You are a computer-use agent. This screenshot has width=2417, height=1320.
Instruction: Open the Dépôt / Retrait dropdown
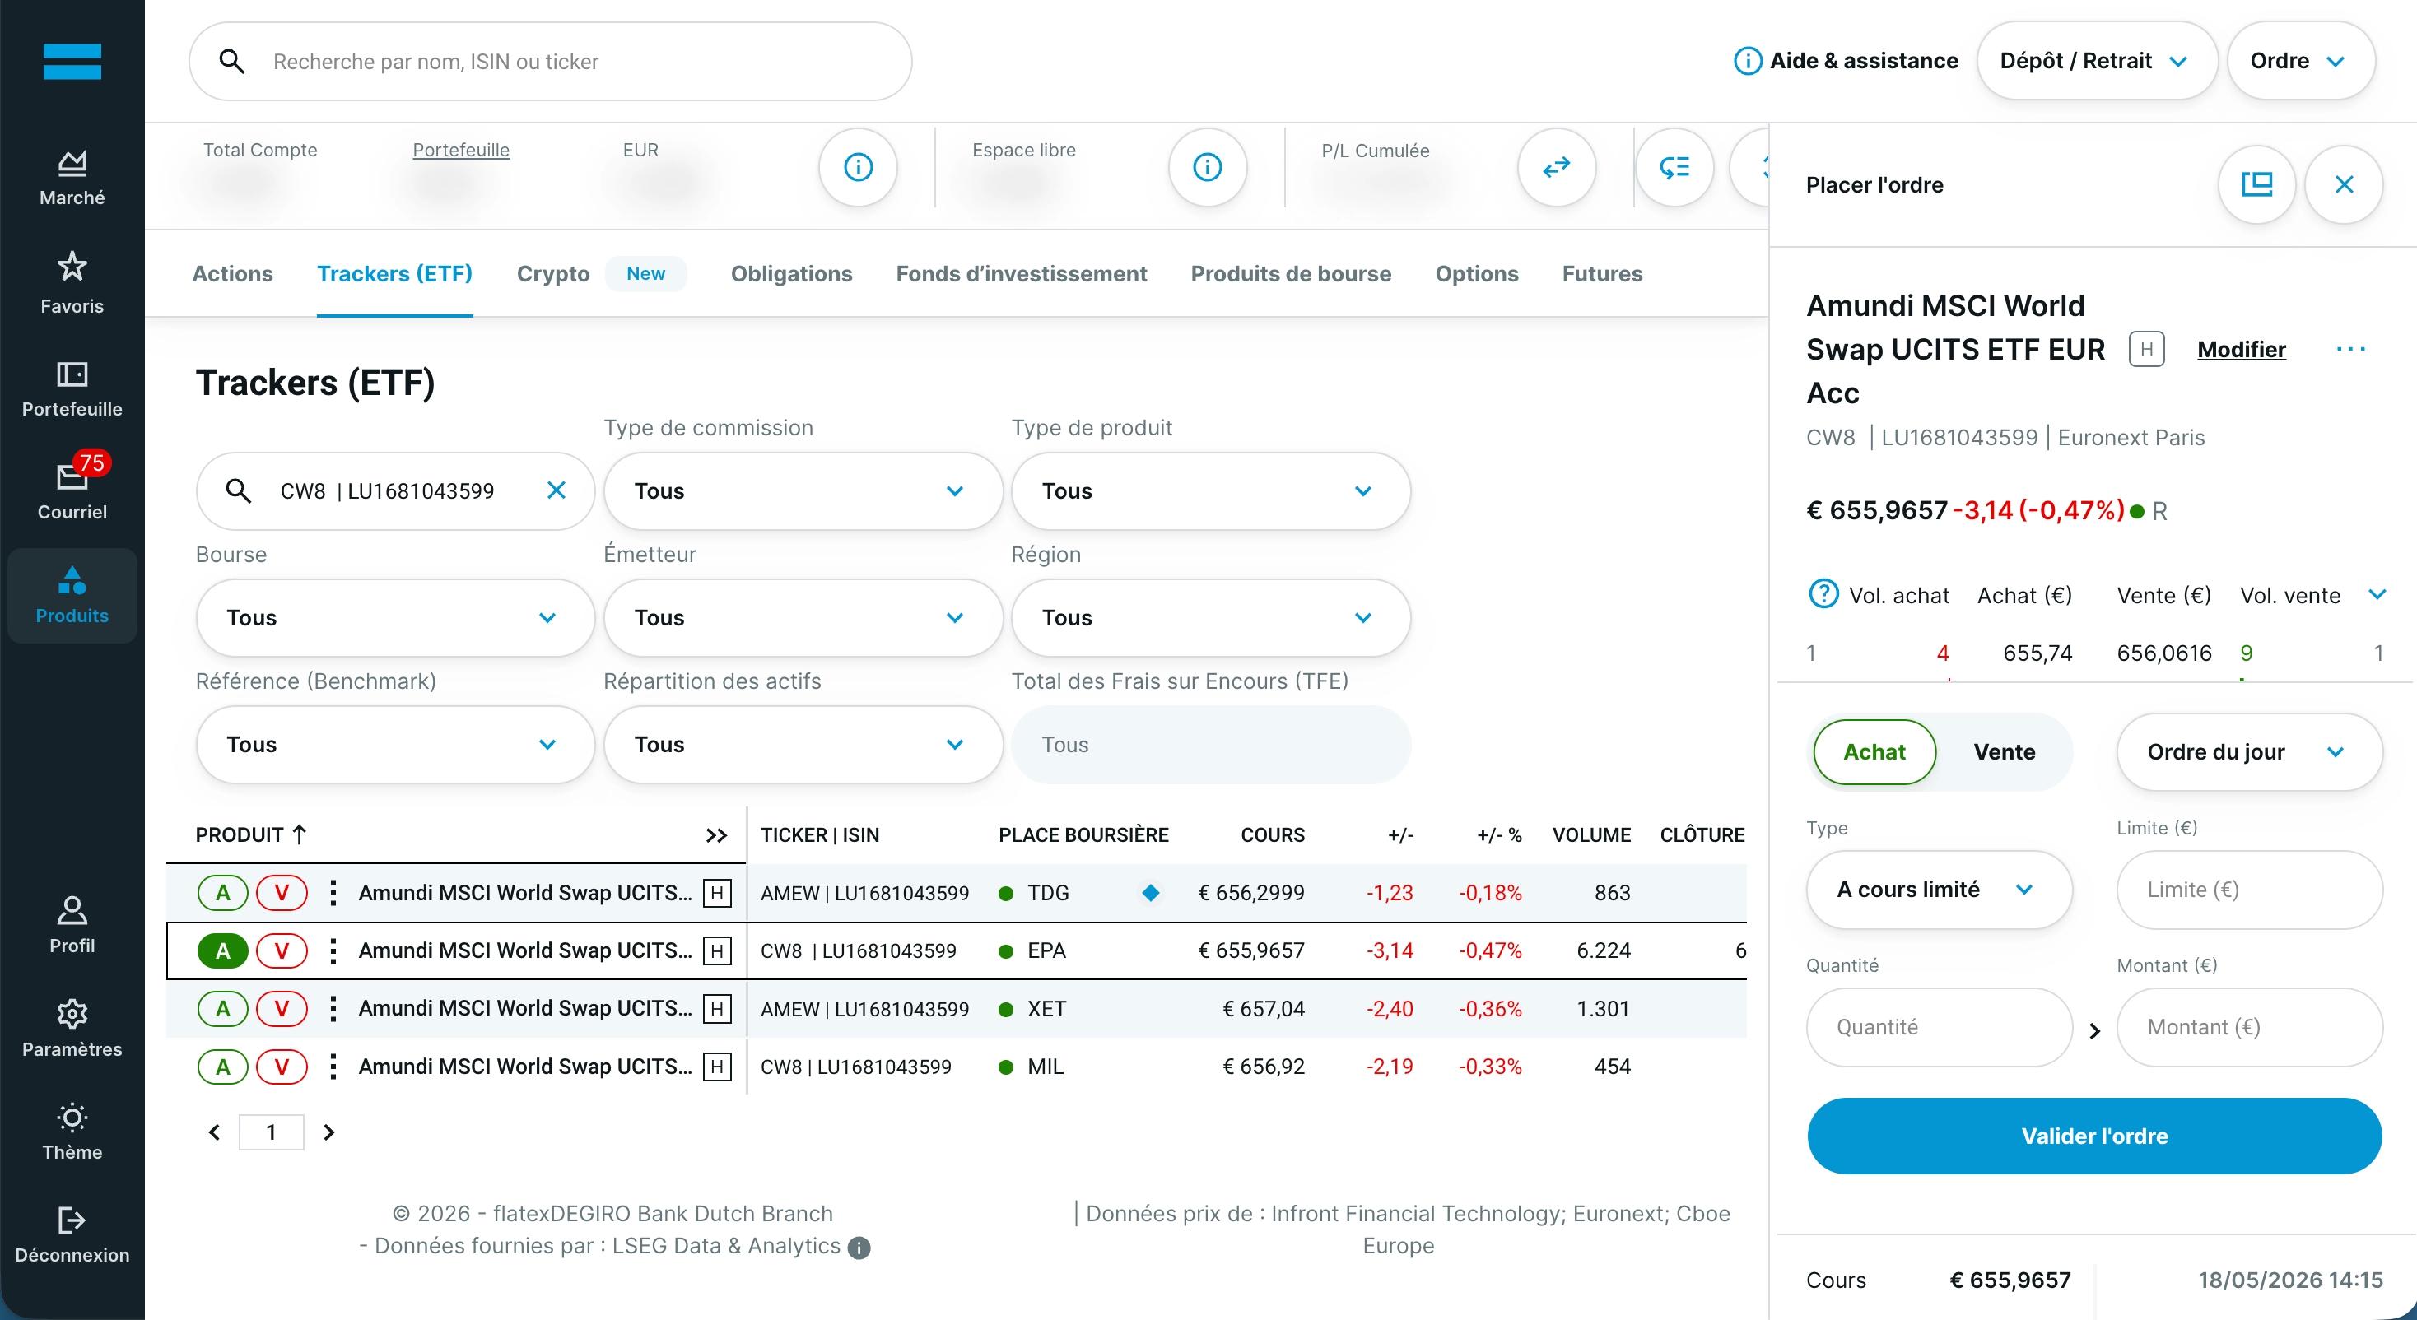(x=2097, y=61)
